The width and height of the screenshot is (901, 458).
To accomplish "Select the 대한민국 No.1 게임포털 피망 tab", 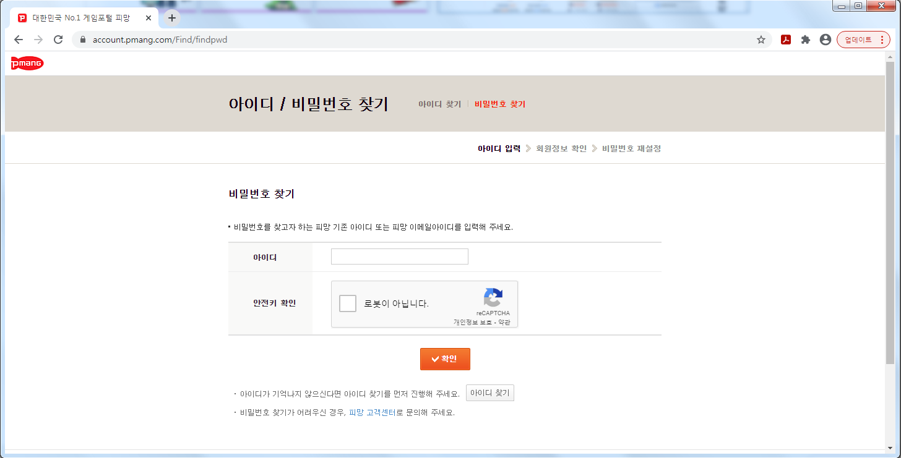I will point(84,18).
